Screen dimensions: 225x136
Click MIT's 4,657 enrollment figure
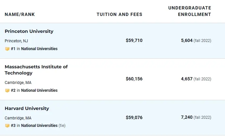[187, 79]
